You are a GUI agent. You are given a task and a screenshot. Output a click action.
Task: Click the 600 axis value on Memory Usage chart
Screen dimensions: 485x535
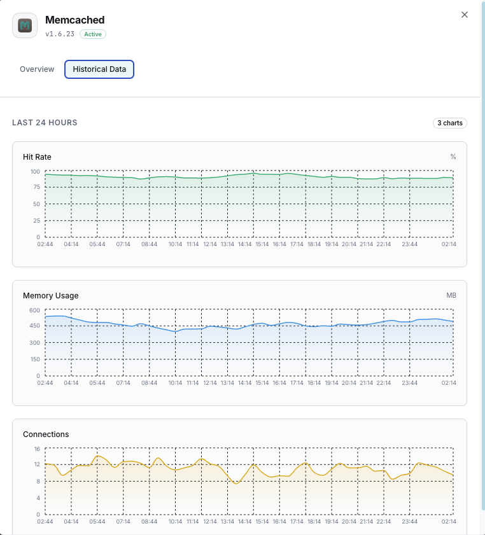point(35,310)
